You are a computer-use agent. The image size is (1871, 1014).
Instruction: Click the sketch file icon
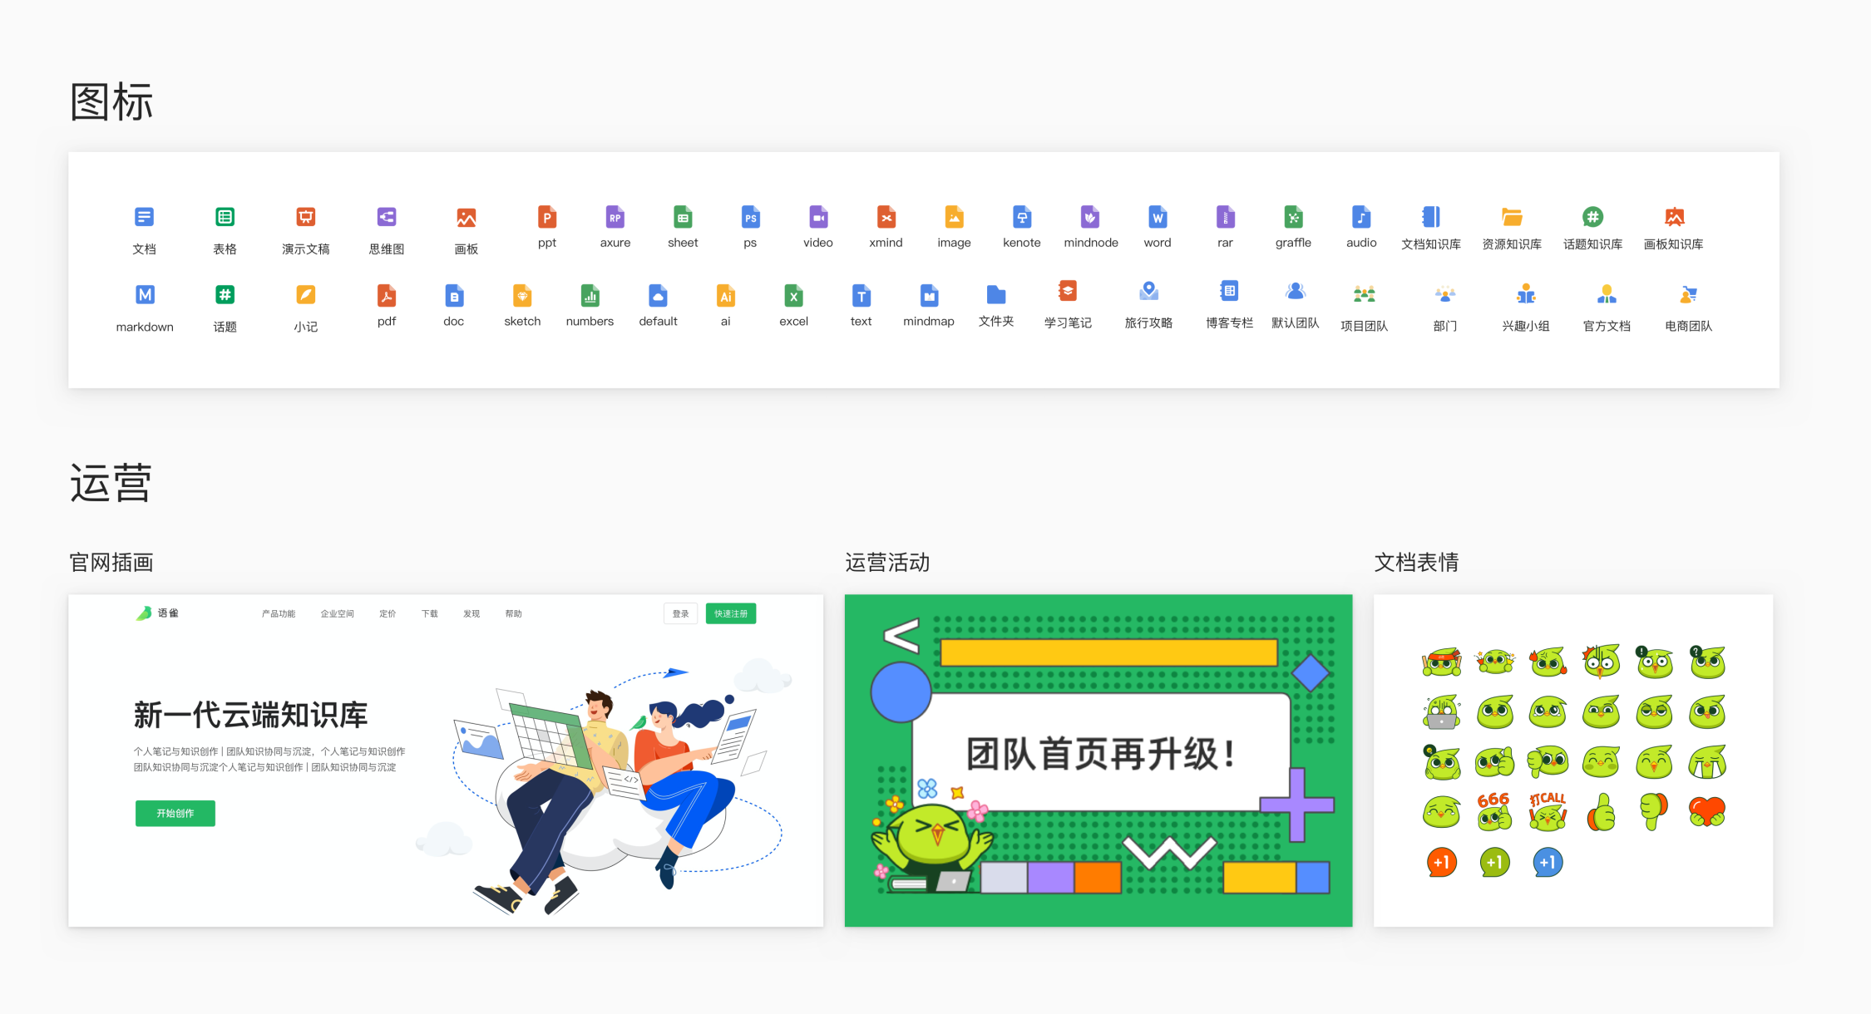[522, 296]
